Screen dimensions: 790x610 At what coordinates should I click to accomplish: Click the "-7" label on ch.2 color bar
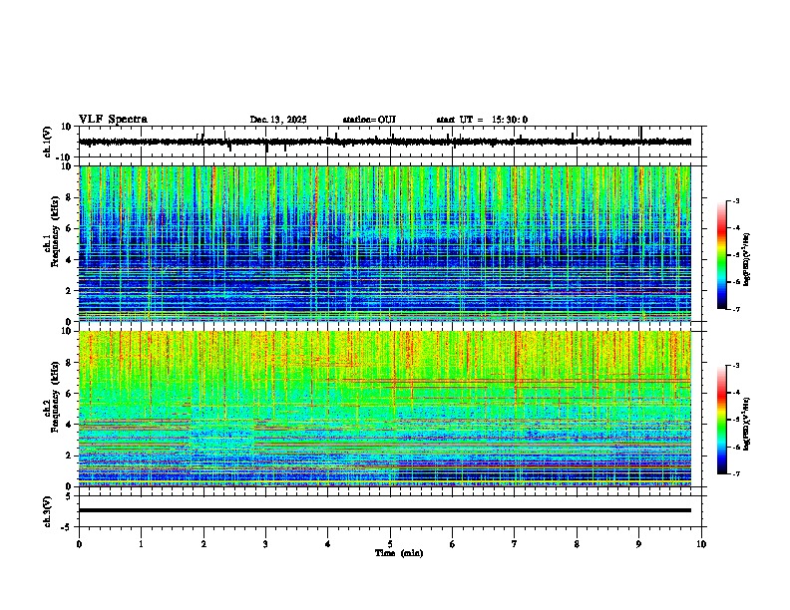click(x=736, y=473)
